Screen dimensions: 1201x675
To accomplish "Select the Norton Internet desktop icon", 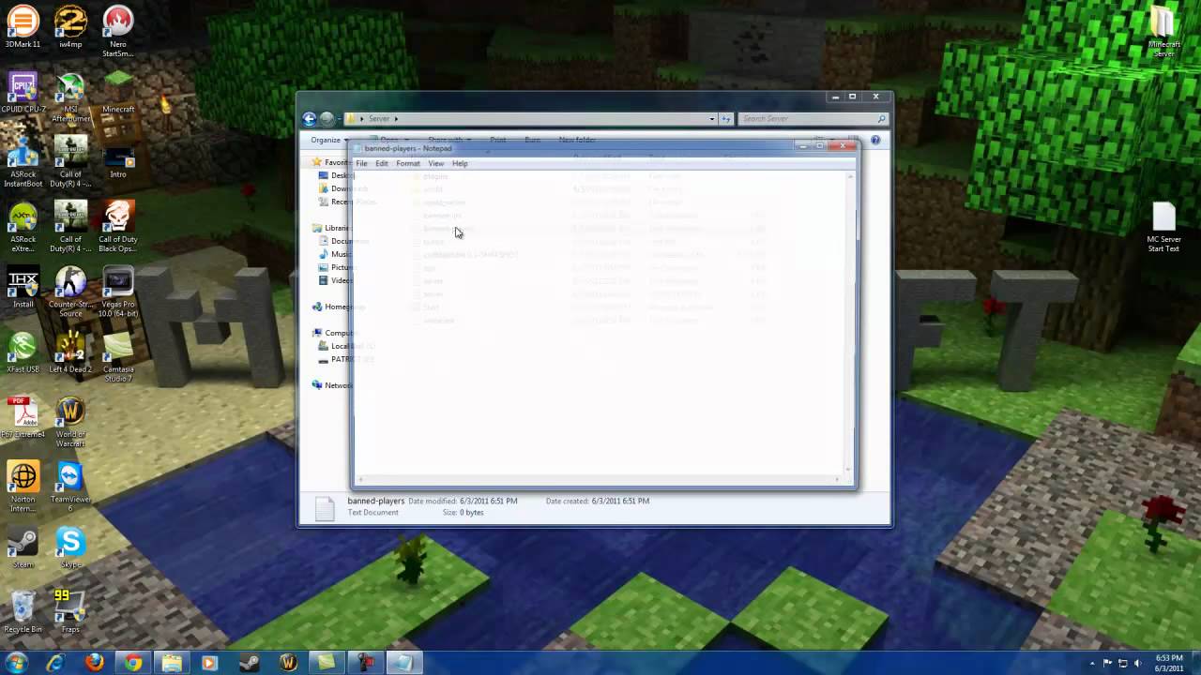I will click(23, 487).
